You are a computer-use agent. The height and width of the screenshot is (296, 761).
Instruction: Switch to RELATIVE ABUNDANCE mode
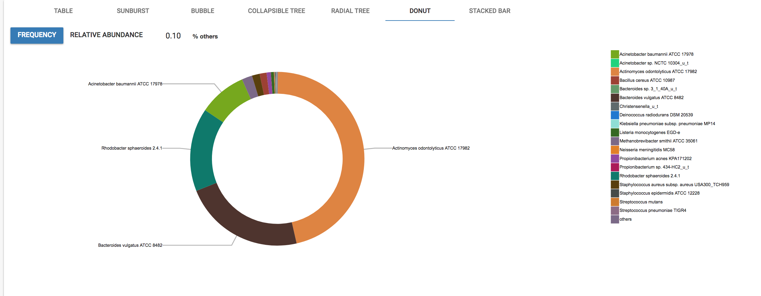(x=106, y=35)
